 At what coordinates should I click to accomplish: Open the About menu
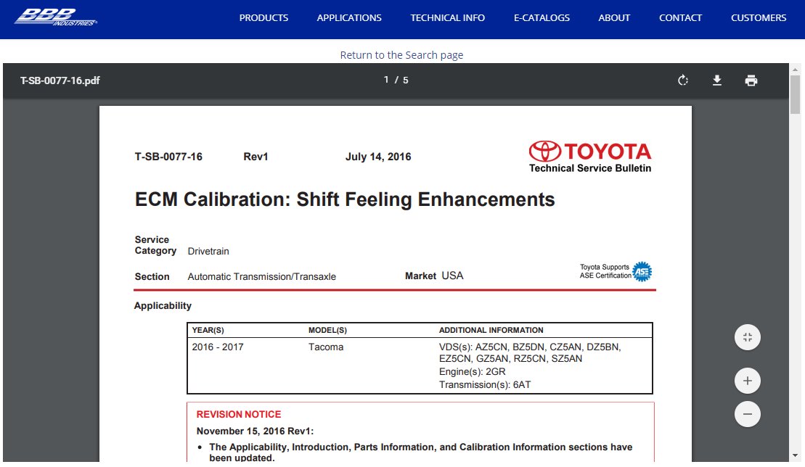point(614,18)
